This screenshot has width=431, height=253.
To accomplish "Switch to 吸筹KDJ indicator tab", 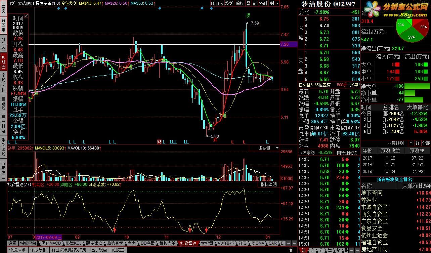I will pyautogui.click(x=73, y=243).
